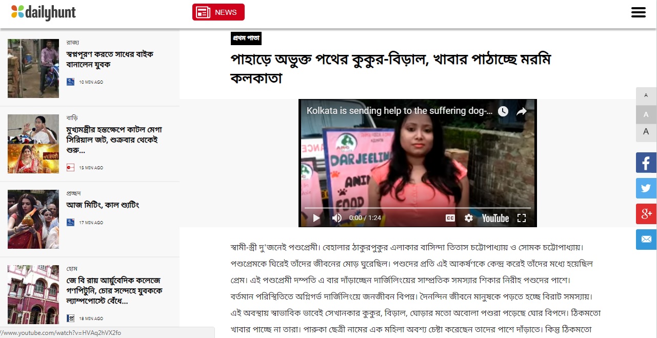Click the video progress bar
The image size is (657, 338).
417,208
